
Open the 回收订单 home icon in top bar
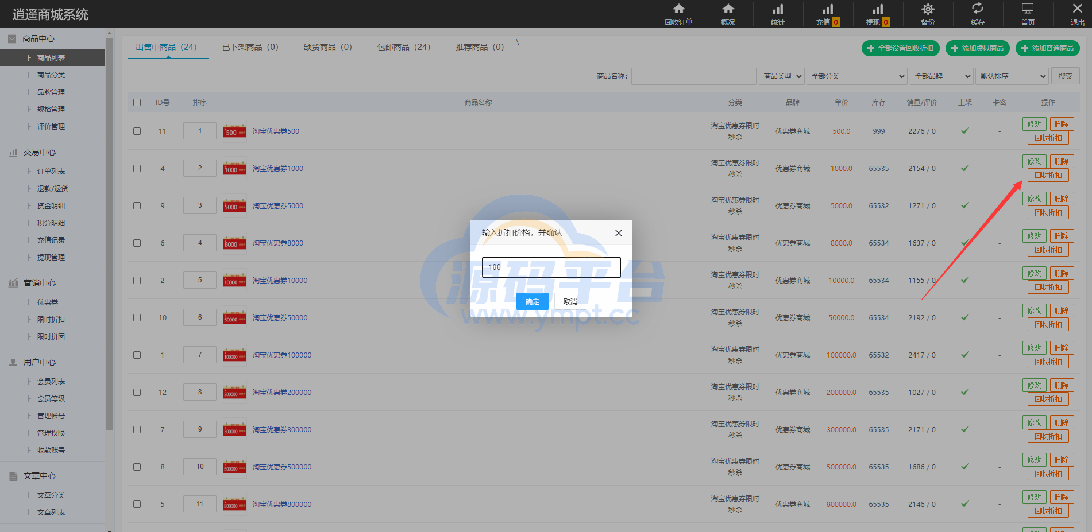click(x=678, y=9)
